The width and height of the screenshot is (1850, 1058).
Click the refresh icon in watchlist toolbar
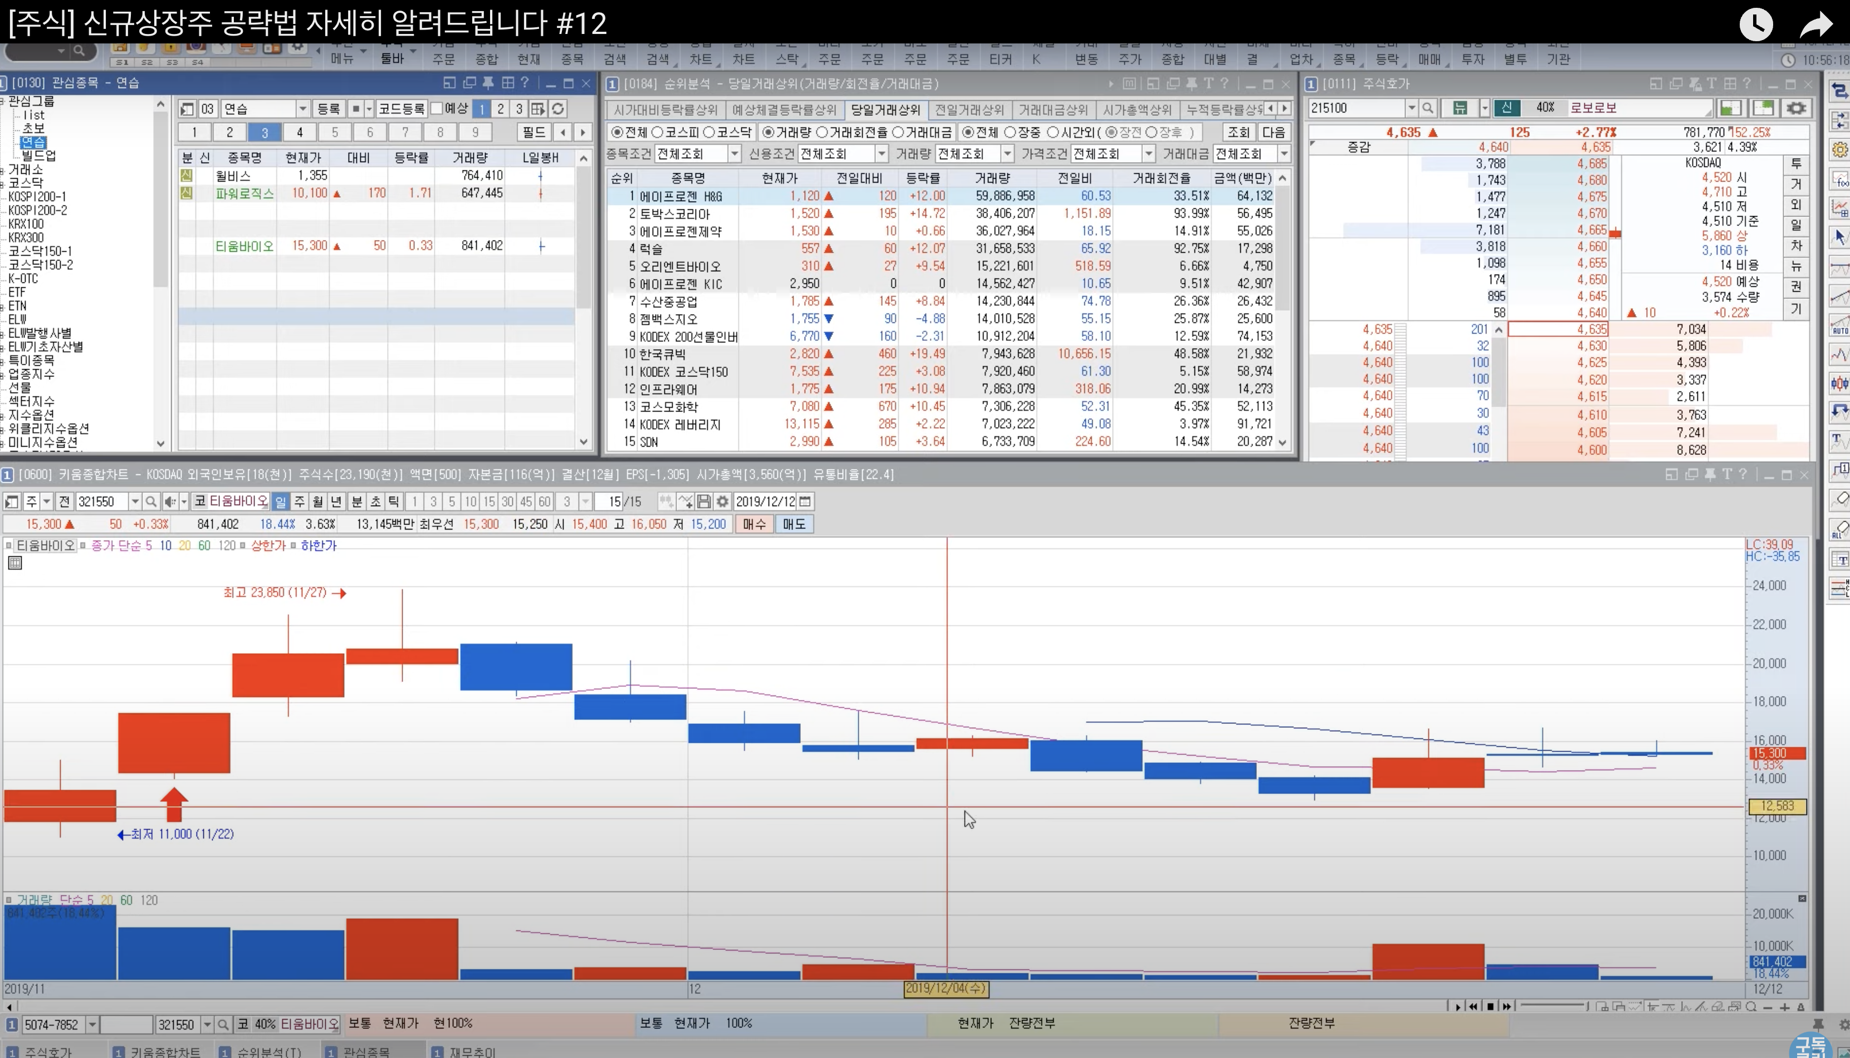click(558, 109)
